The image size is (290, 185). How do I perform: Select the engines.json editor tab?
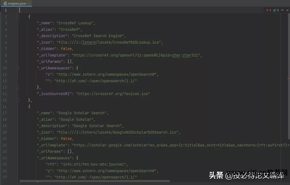click(x=16, y=3)
